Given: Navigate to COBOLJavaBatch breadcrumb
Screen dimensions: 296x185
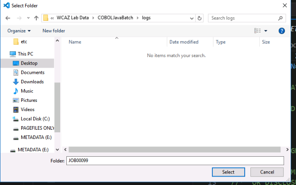Looking at the screenshot, I should click(115, 18).
